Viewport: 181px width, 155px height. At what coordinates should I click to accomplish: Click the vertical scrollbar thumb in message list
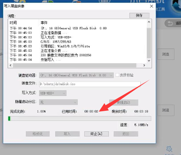point(149,43)
